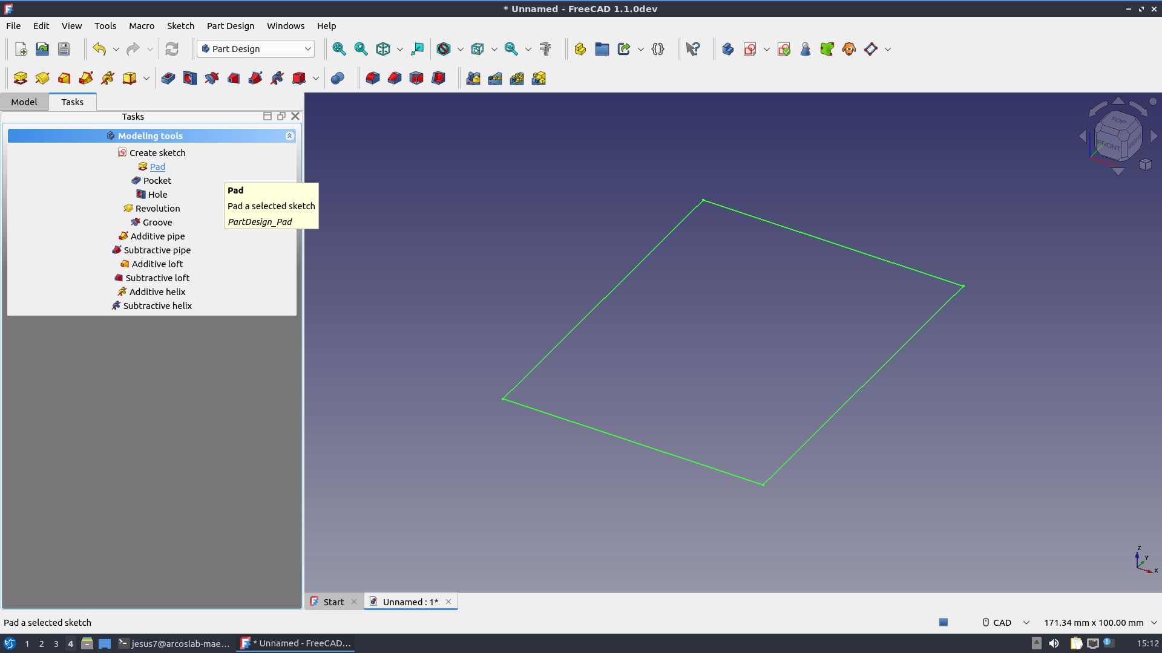Click the Measure caliper icon

pyautogui.click(x=545, y=49)
